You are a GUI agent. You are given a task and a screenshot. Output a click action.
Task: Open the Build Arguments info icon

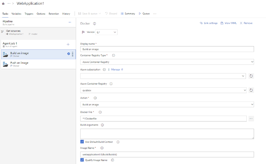tap(102, 125)
